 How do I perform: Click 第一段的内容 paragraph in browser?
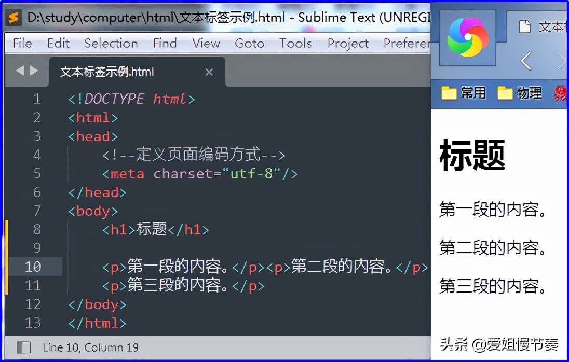(x=493, y=210)
